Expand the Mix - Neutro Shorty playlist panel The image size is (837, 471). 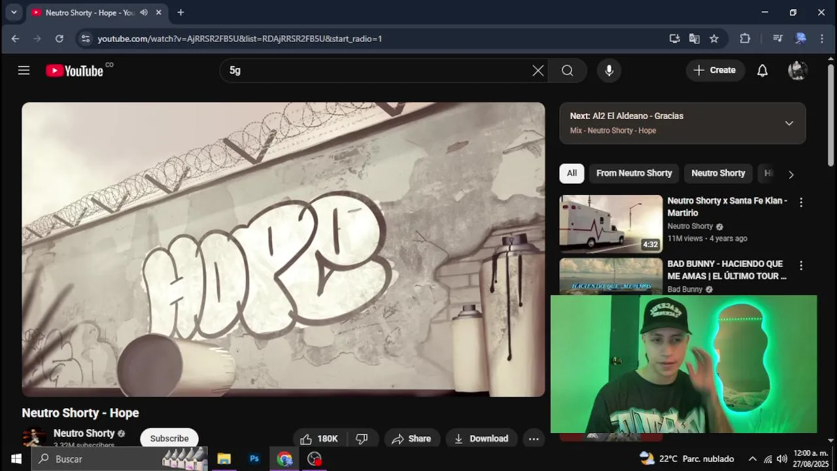(x=789, y=123)
